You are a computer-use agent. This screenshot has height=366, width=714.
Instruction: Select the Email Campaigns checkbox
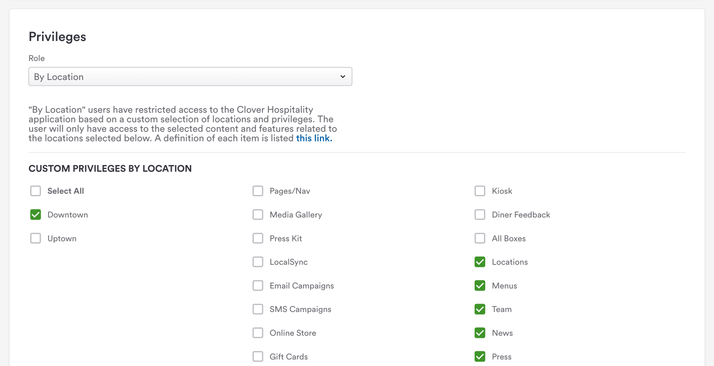click(258, 285)
